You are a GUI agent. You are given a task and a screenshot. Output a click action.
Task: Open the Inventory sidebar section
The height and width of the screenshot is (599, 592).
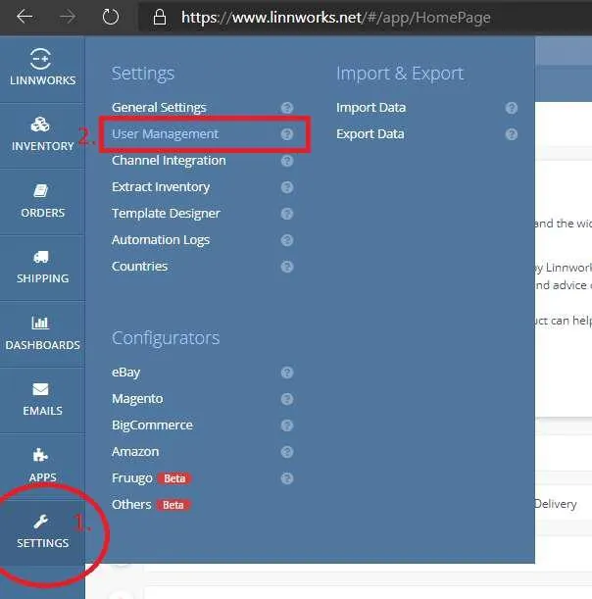(x=42, y=134)
